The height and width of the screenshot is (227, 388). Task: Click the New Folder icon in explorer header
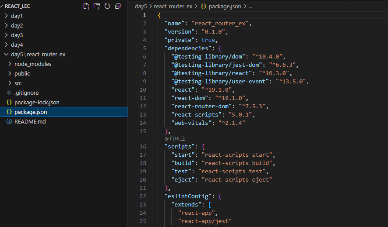(x=97, y=6)
